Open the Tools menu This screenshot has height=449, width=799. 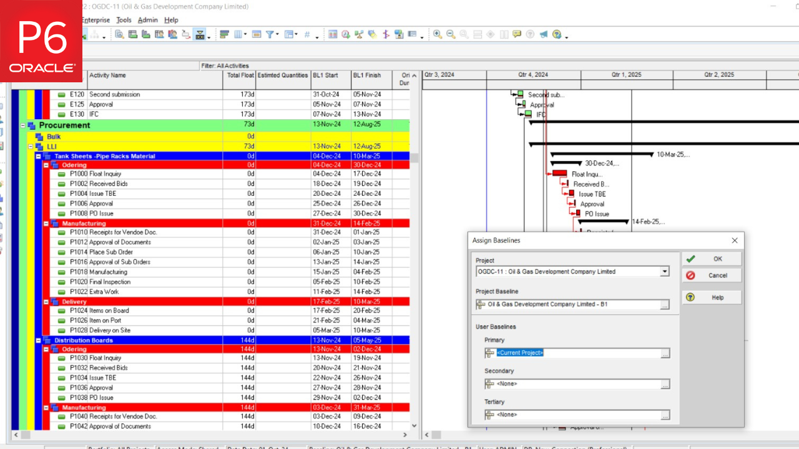(x=124, y=19)
